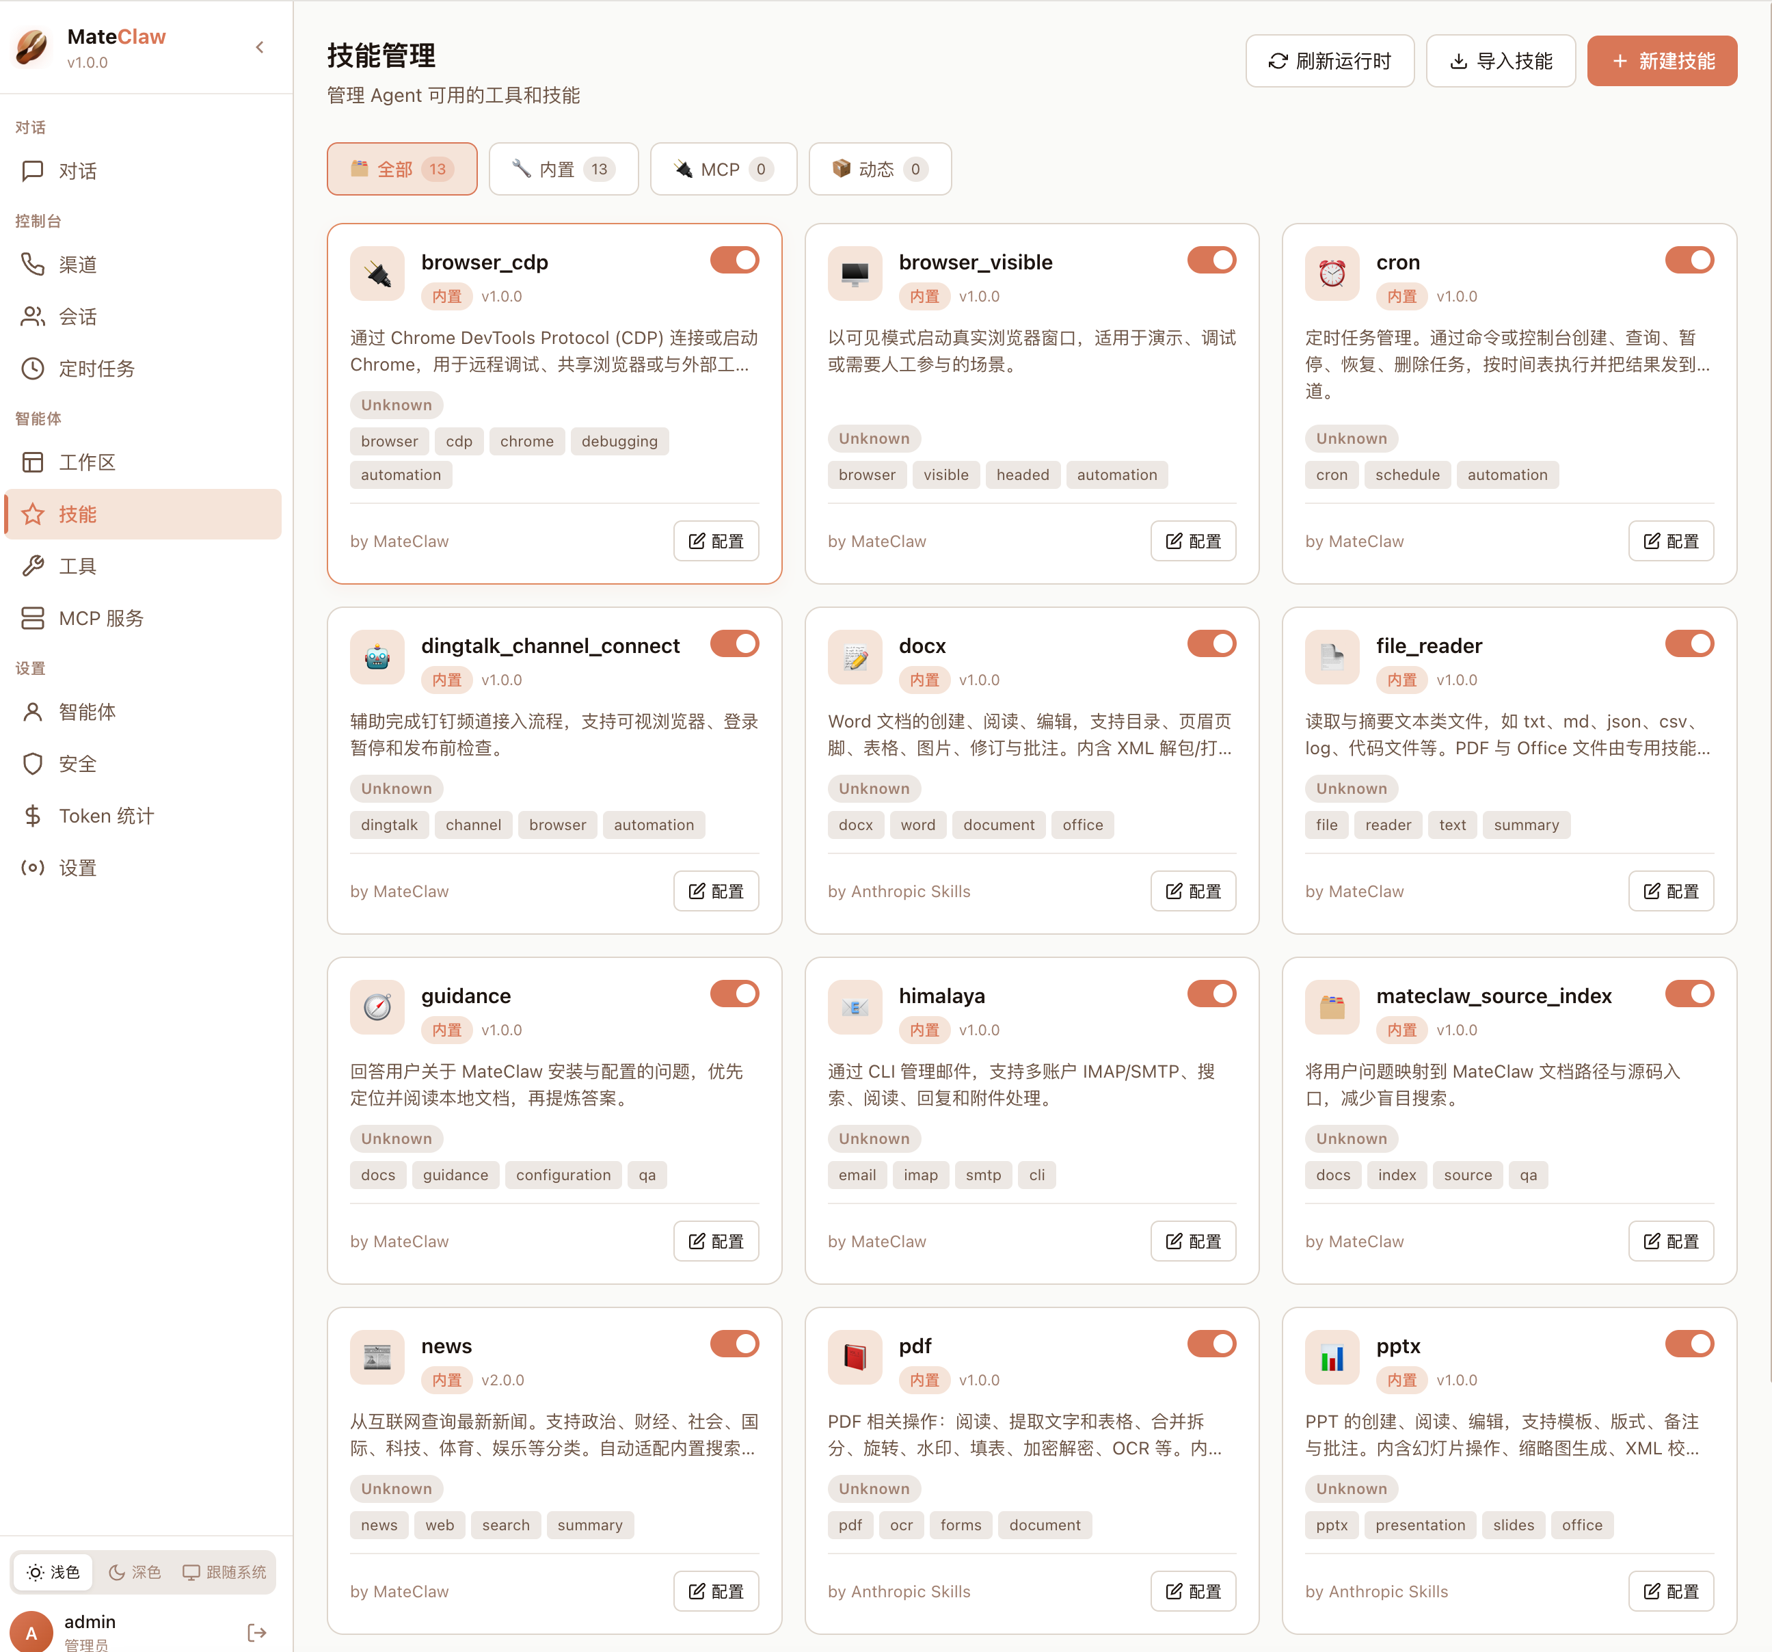Click the 安全 shield icon

(33, 763)
